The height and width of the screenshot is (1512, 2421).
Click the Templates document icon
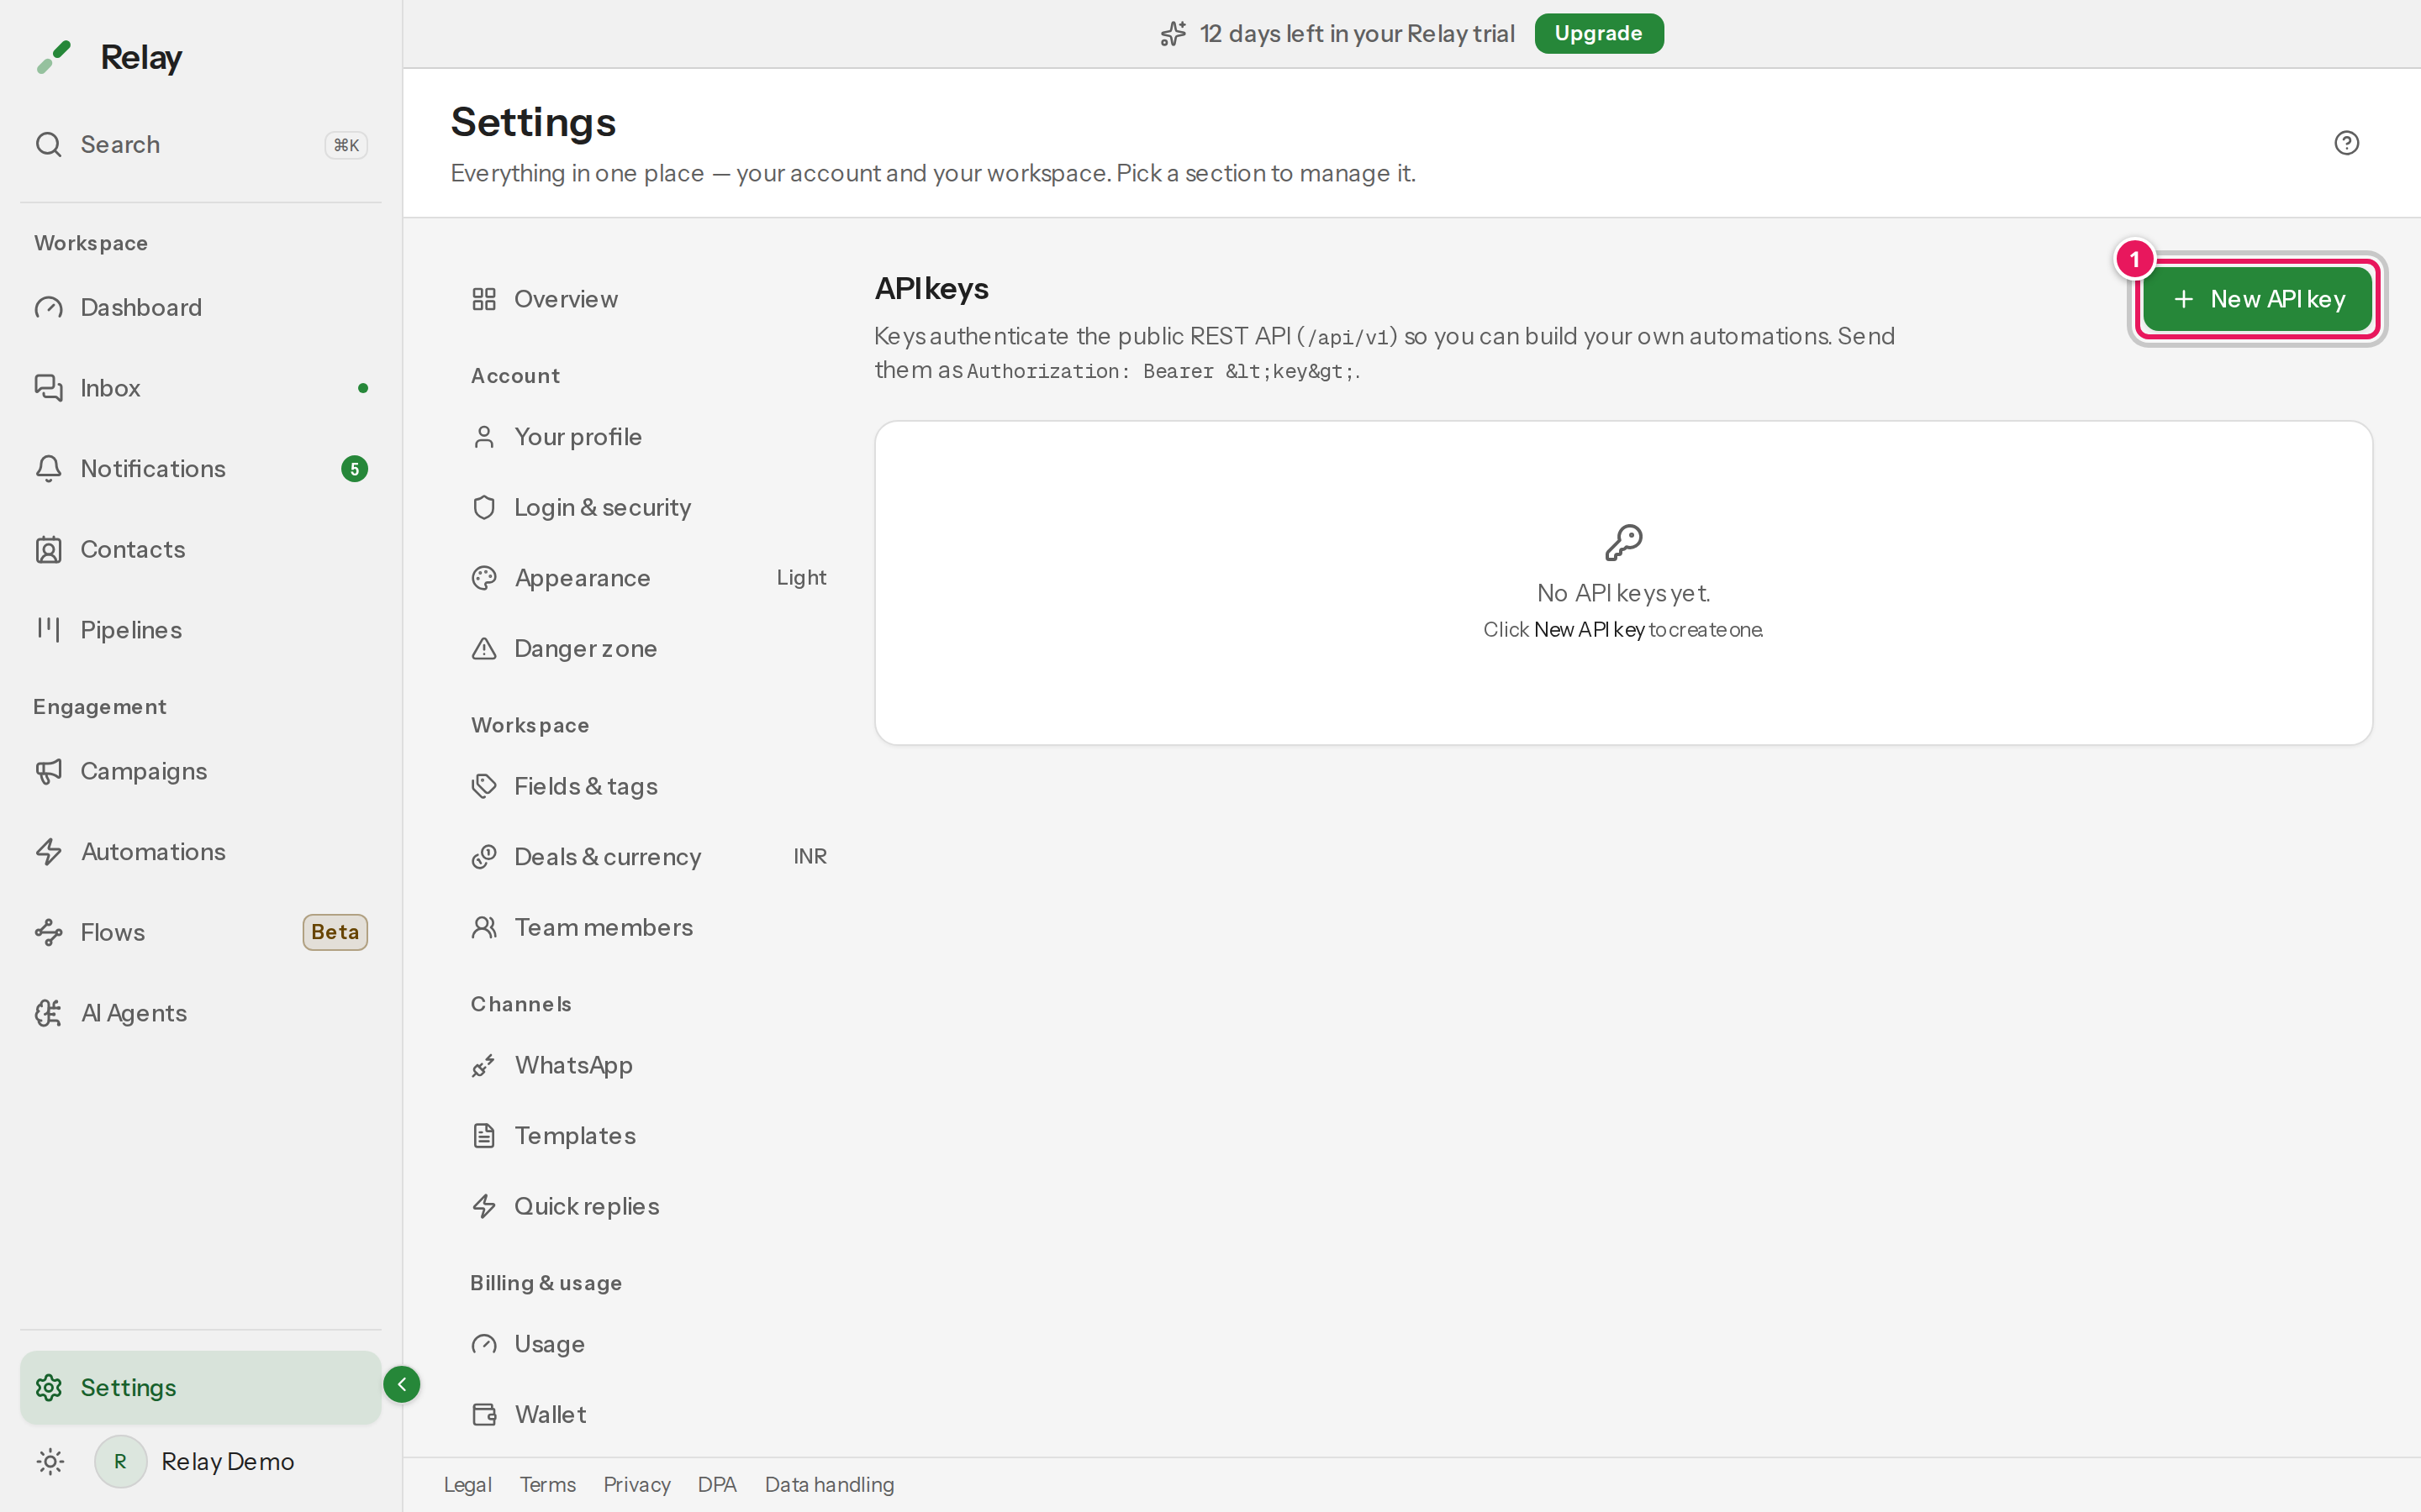coord(484,1136)
